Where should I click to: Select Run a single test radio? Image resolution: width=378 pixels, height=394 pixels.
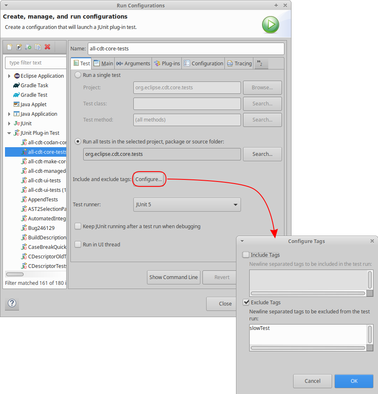[78, 75]
